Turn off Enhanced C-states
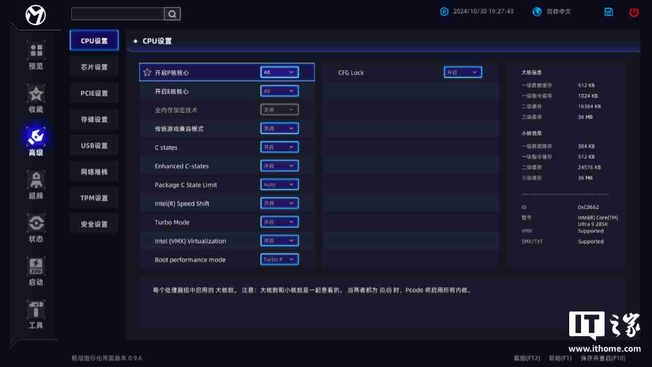Screen dimensions: 652x367 pyautogui.click(x=279, y=166)
